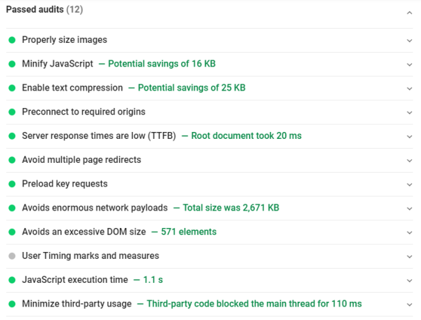This screenshot has height=320, width=421.
Task: Open the Avoid multiple page redirects audit
Action: point(209,160)
